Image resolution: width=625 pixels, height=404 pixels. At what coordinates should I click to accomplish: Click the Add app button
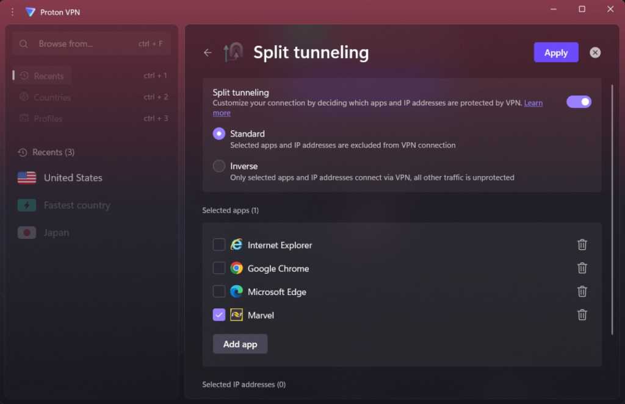pyautogui.click(x=240, y=344)
